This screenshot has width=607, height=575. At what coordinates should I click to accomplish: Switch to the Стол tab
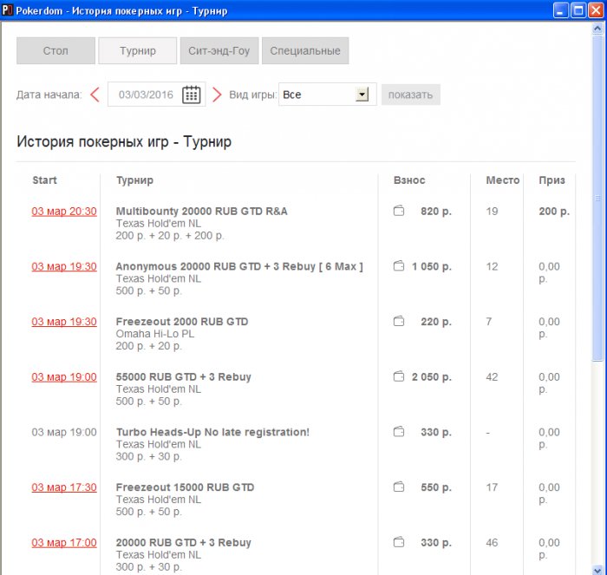tap(55, 51)
